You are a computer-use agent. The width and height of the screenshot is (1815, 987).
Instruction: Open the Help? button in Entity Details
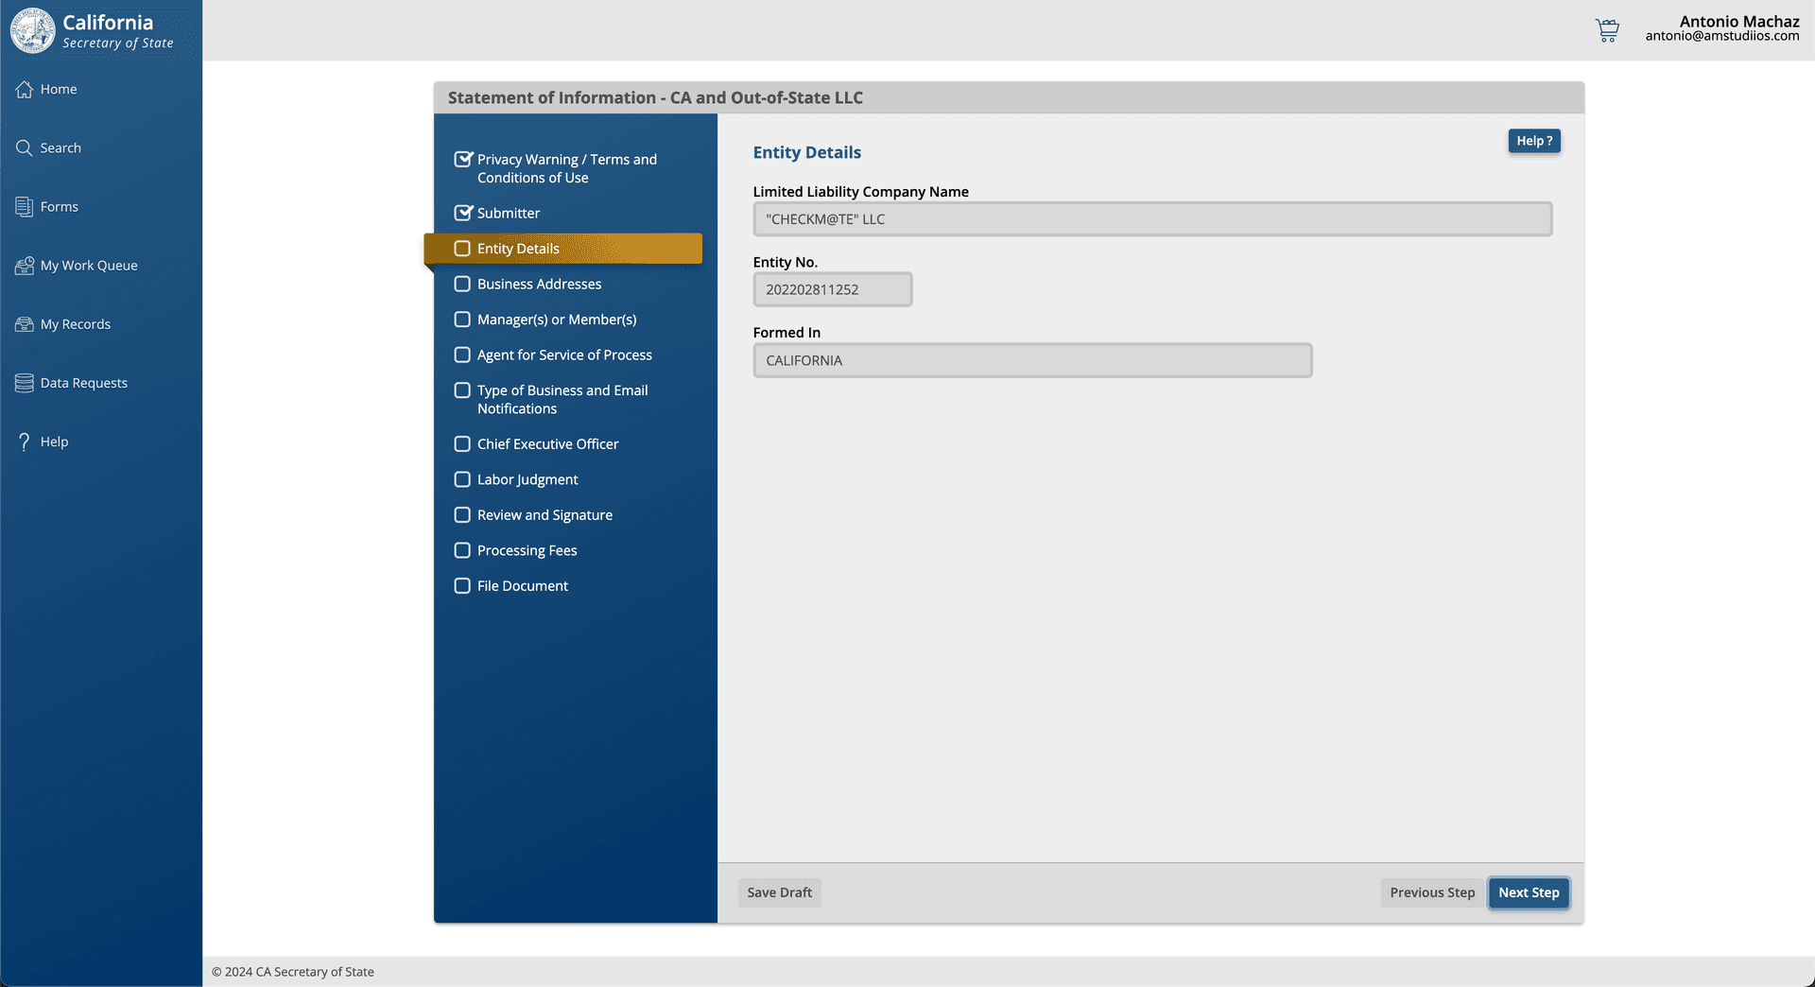click(x=1533, y=141)
